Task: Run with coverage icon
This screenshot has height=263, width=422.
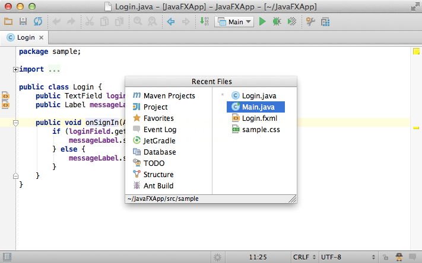Action: [292, 21]
